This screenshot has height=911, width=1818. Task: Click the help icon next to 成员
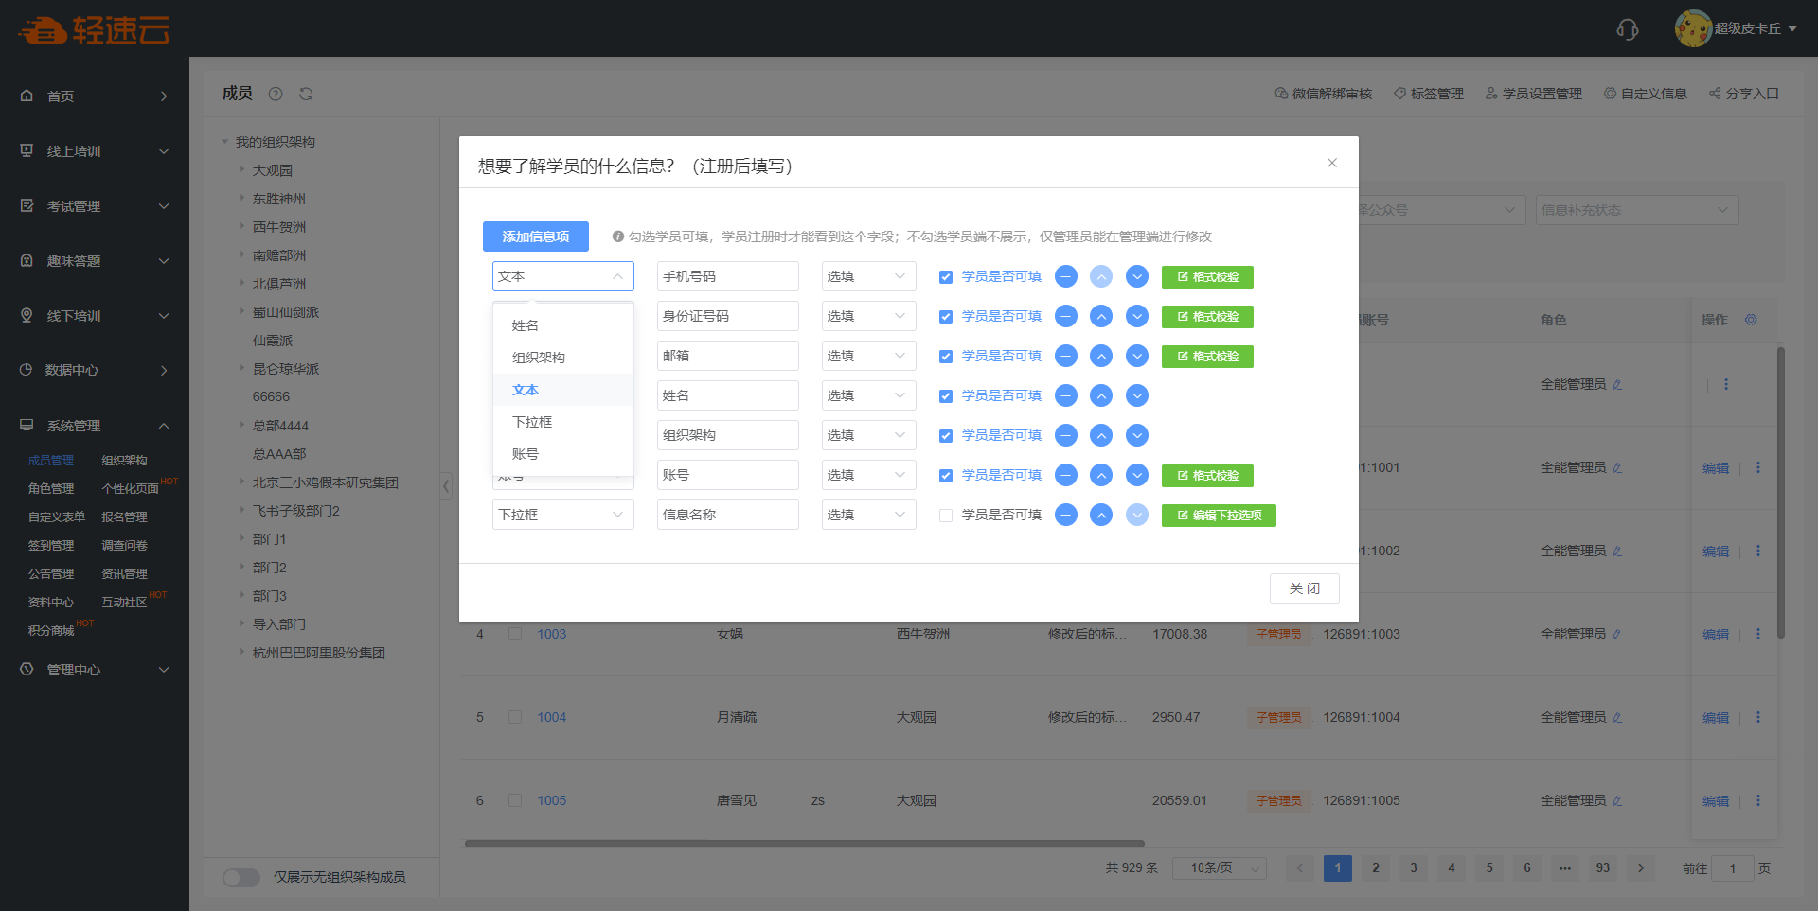click(276, 94)
